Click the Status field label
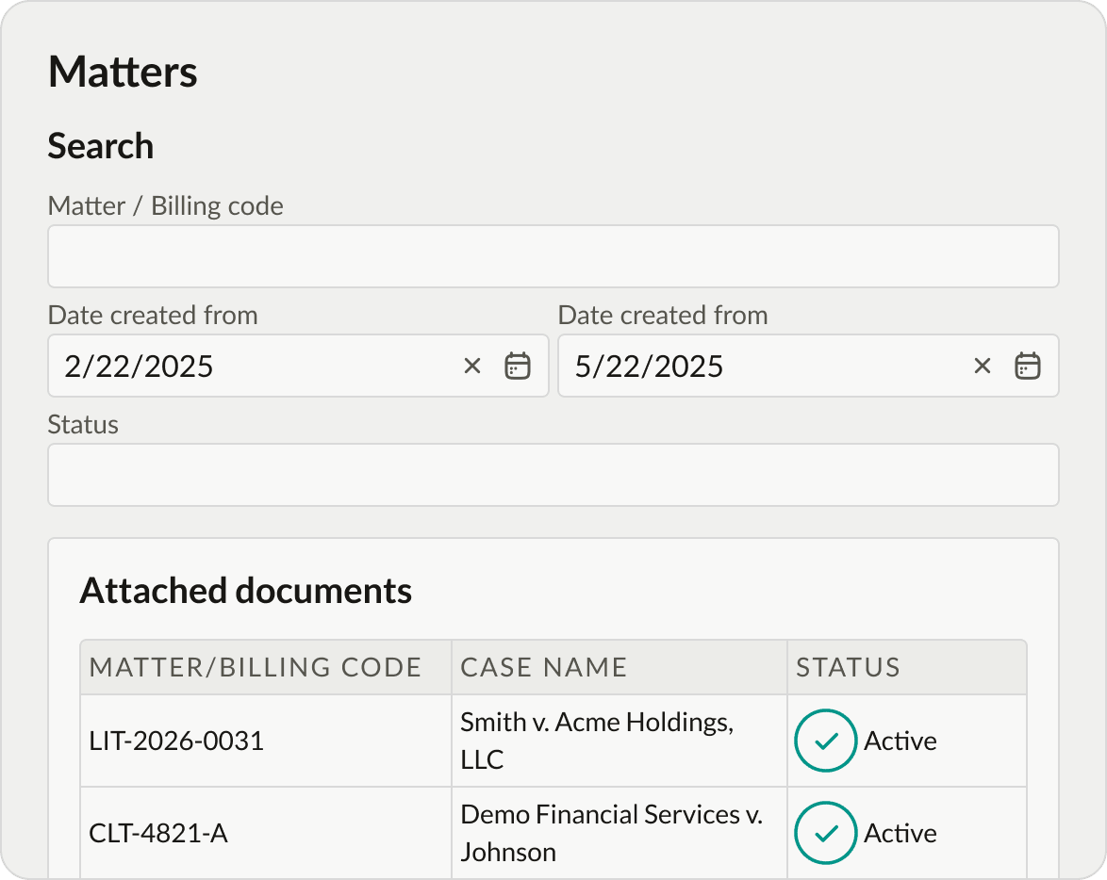Viewport: 1107px width, 880px height. 83,425
